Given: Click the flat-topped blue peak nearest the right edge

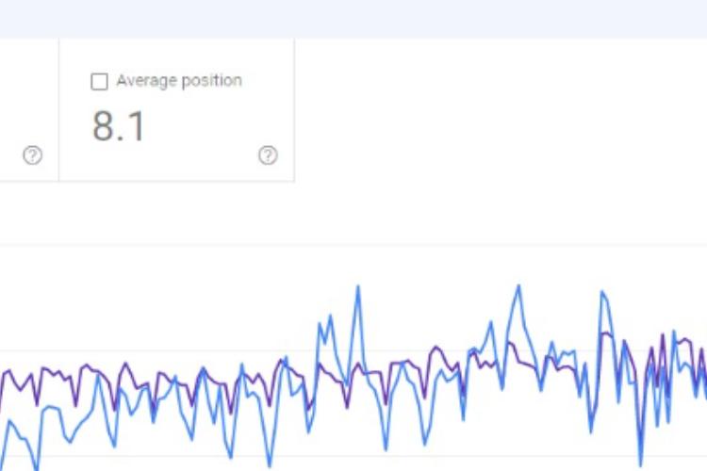Looking at the screenshot, I should (603, 294).
